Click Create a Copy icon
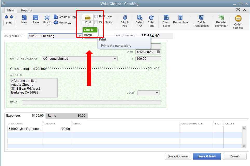The image size is (250, 166). click(56, 17)
